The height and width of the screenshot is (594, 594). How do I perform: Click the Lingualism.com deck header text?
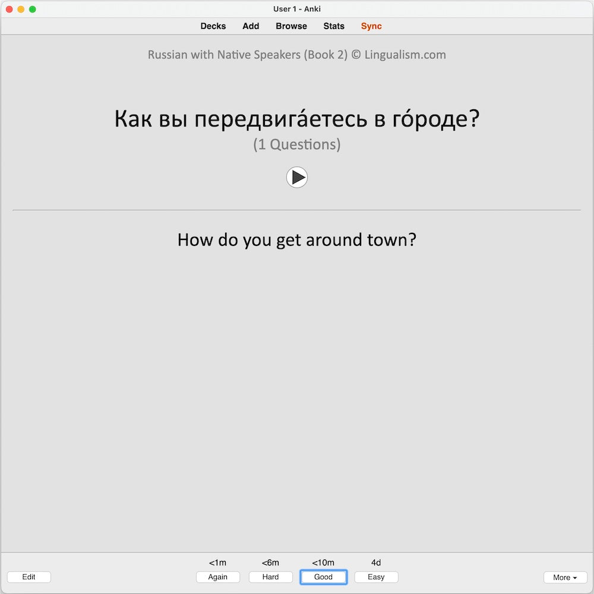pos(296,55)
